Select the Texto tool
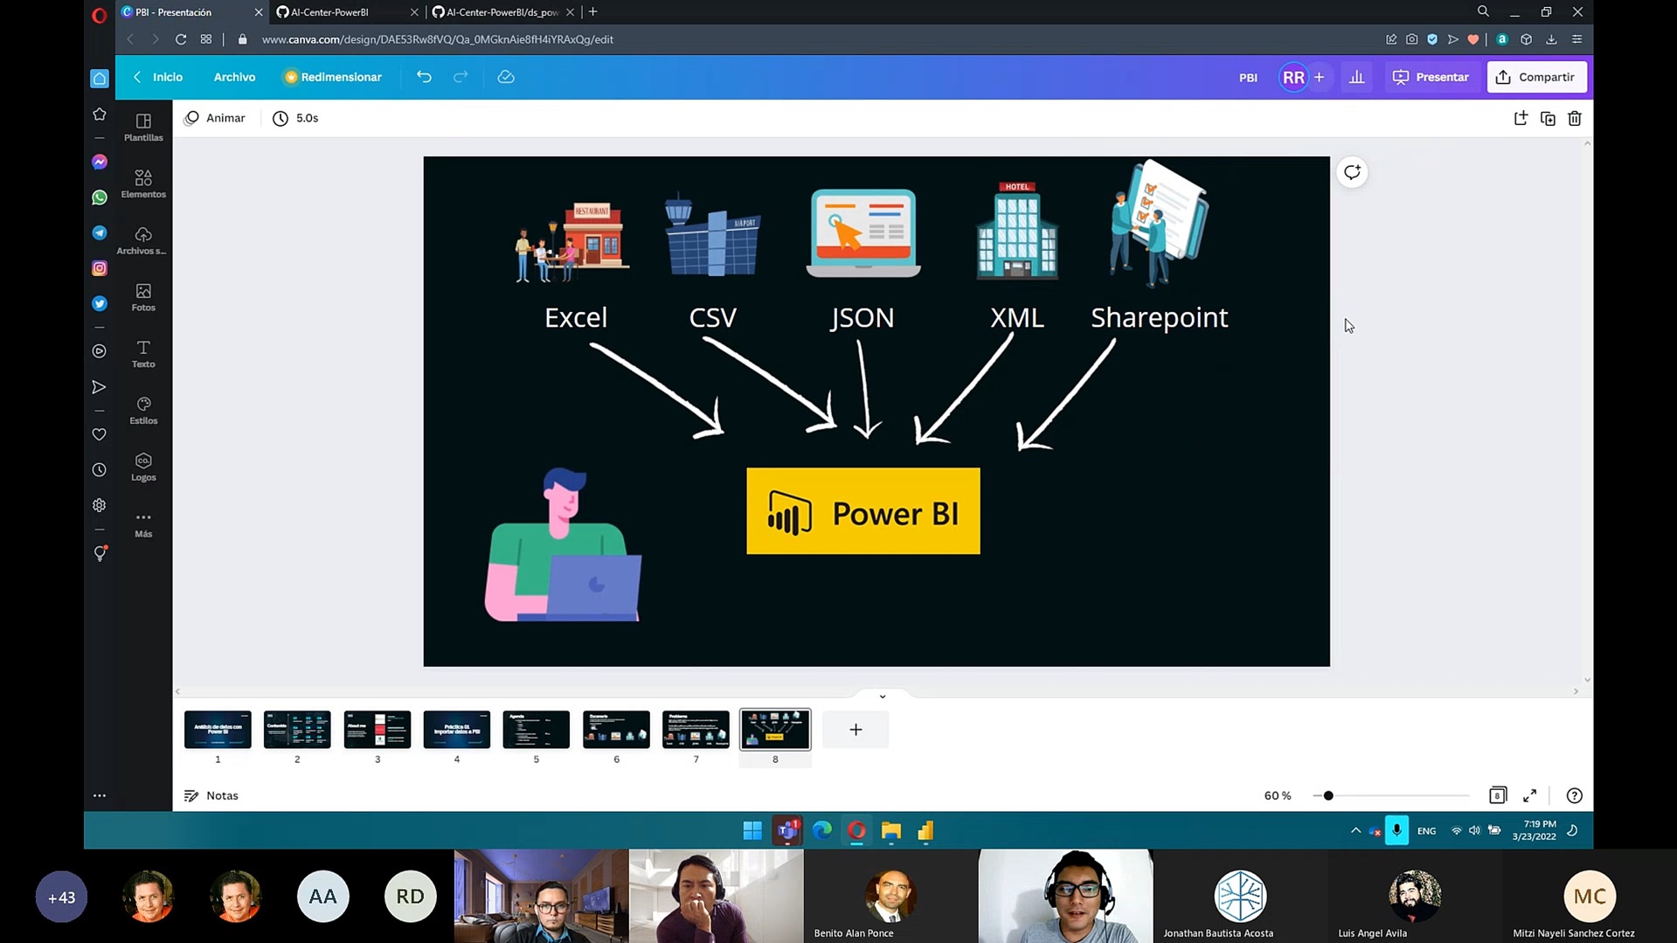This screenshot has width=1677, height=943. point(143,354)
